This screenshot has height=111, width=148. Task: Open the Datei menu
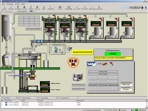3,4
